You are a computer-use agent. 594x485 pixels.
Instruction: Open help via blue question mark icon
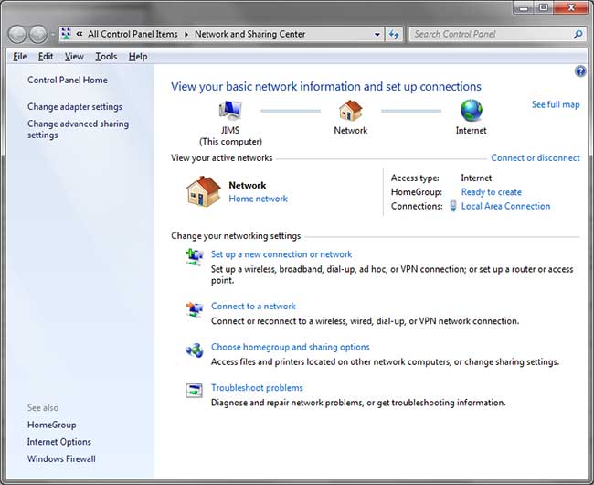coord(580,70)
